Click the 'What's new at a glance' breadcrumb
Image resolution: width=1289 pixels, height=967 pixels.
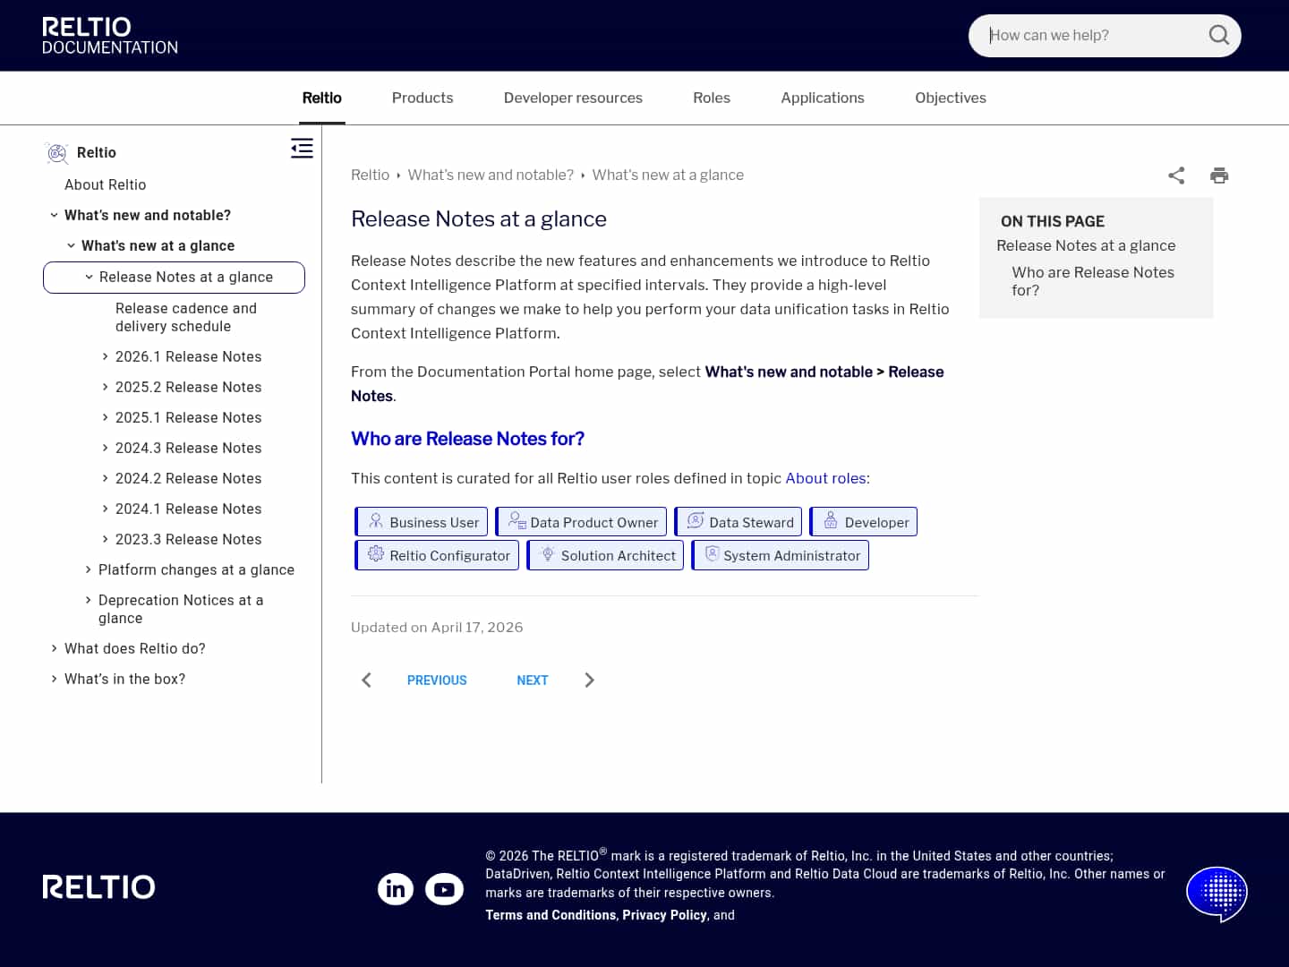[x=668, y=175]
